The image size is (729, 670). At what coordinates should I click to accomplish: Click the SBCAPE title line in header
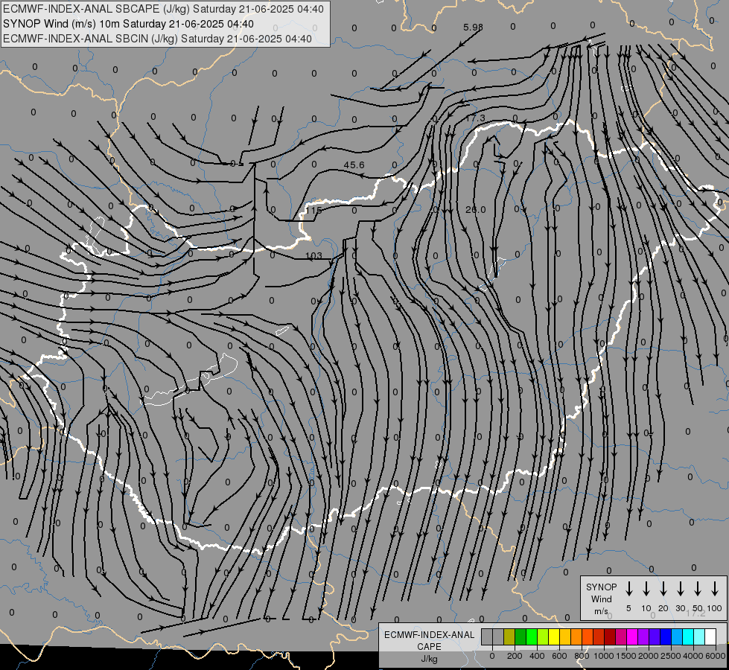(x=163, y=9)
